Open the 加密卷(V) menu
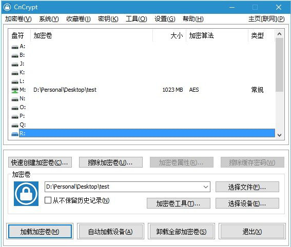Viewport: 291px width, 247px height. coord(18,19)
